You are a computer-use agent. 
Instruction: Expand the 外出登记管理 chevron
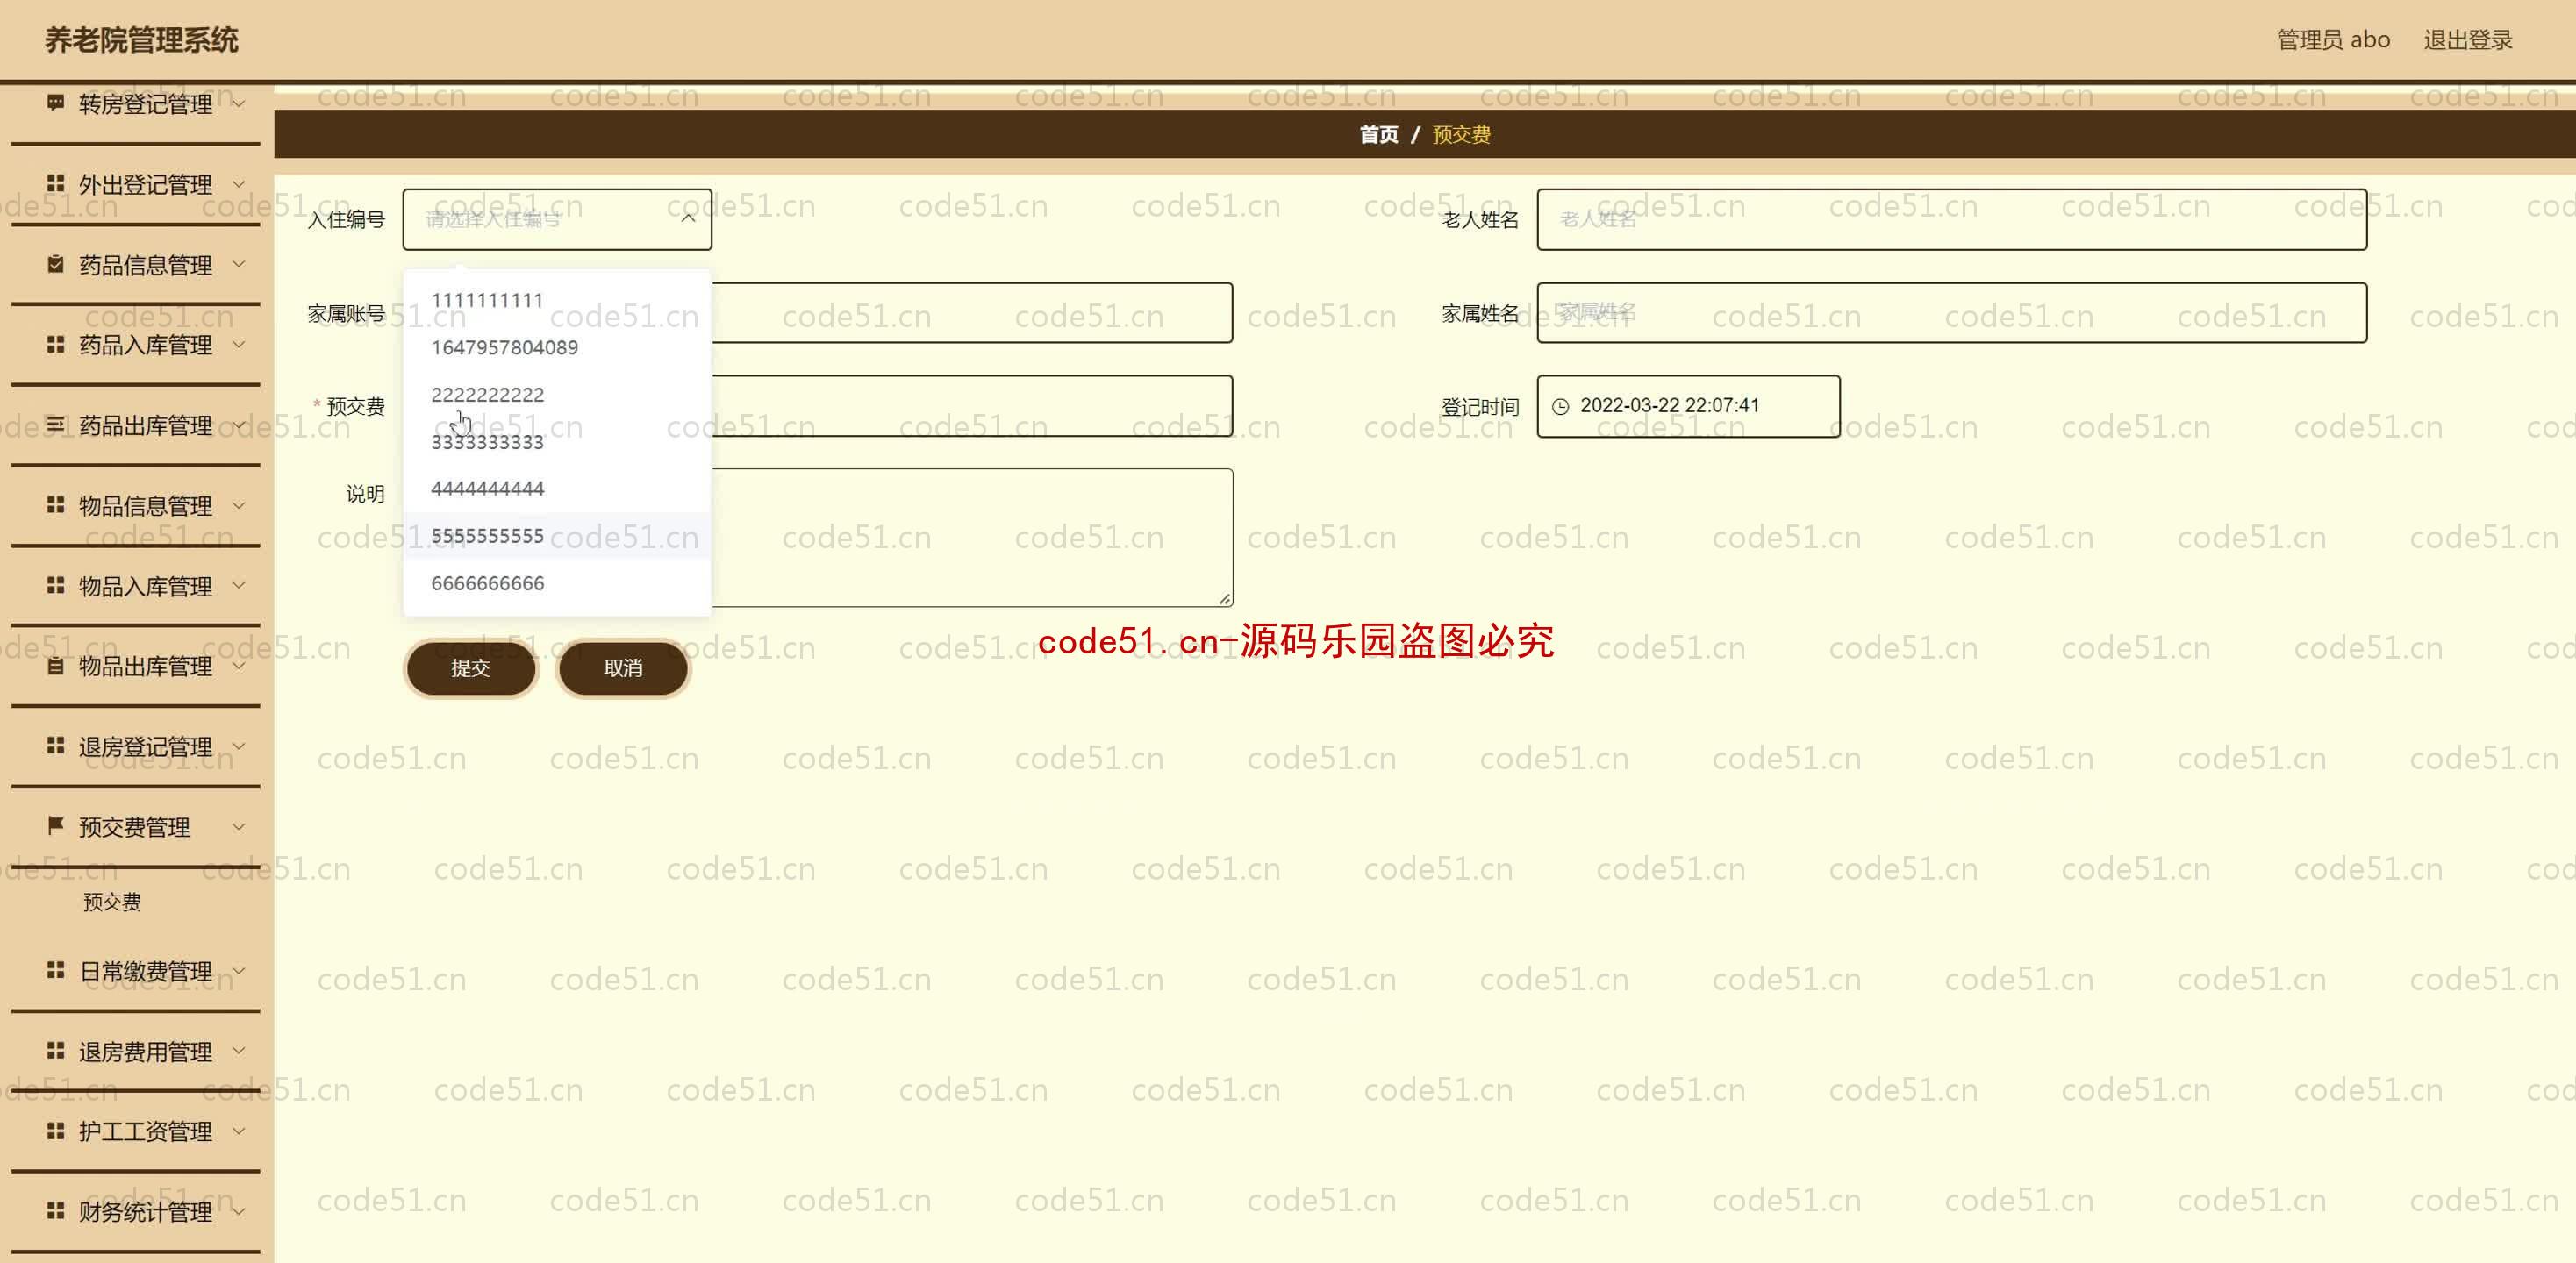(239, 184)
